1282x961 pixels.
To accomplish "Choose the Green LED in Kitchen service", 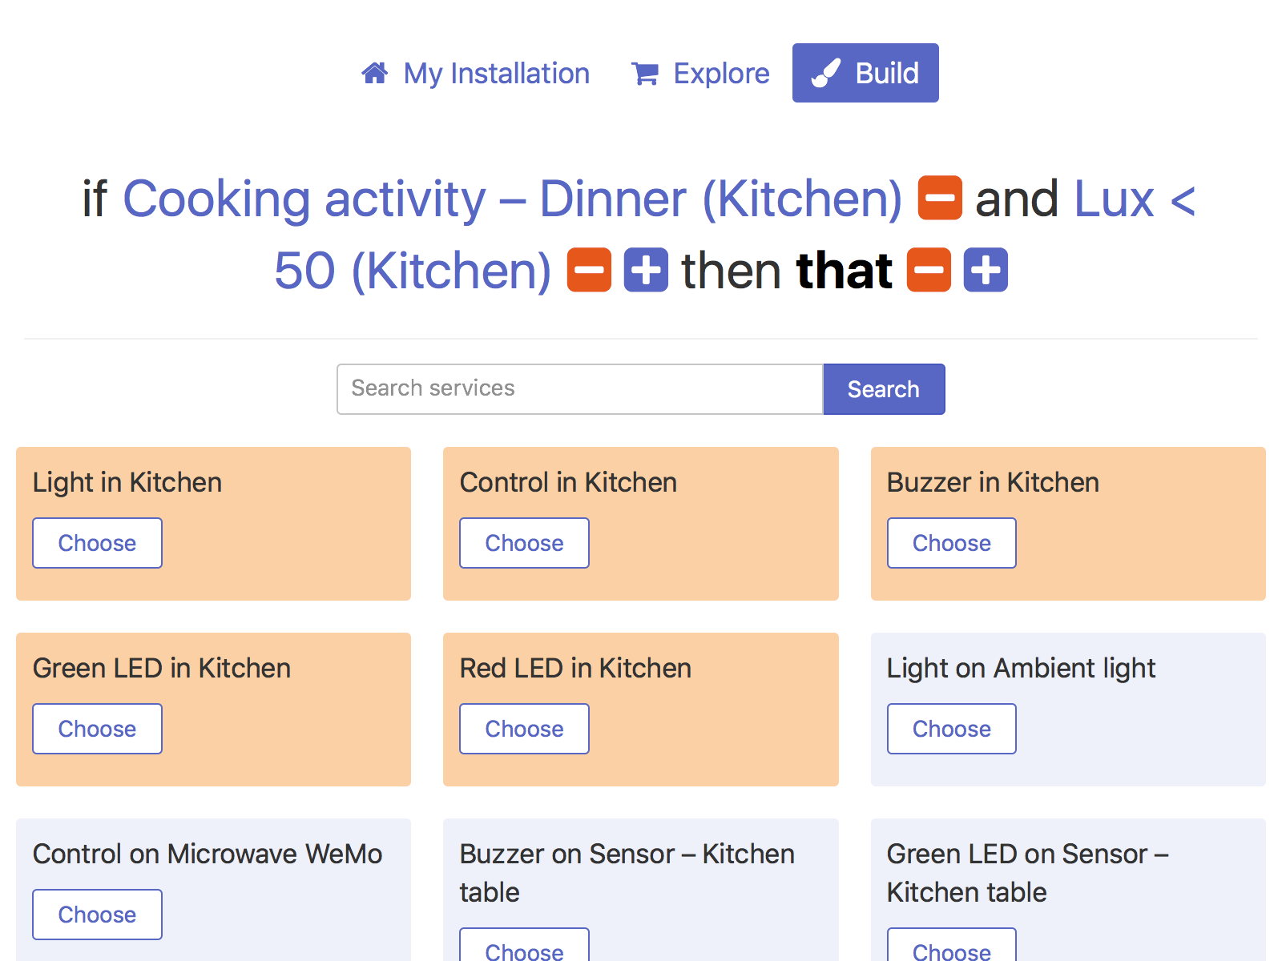I will (x=97, y=729).
